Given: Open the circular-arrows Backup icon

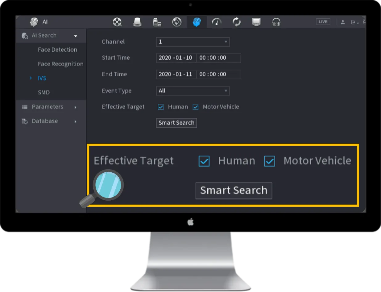Looking at the screenshot, I should (x=237, y=22).
